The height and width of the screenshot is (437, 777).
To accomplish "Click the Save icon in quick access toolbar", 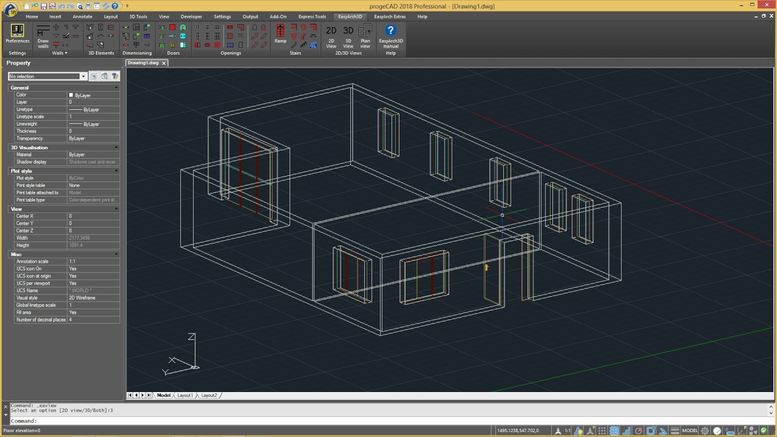I will (44, 6).
